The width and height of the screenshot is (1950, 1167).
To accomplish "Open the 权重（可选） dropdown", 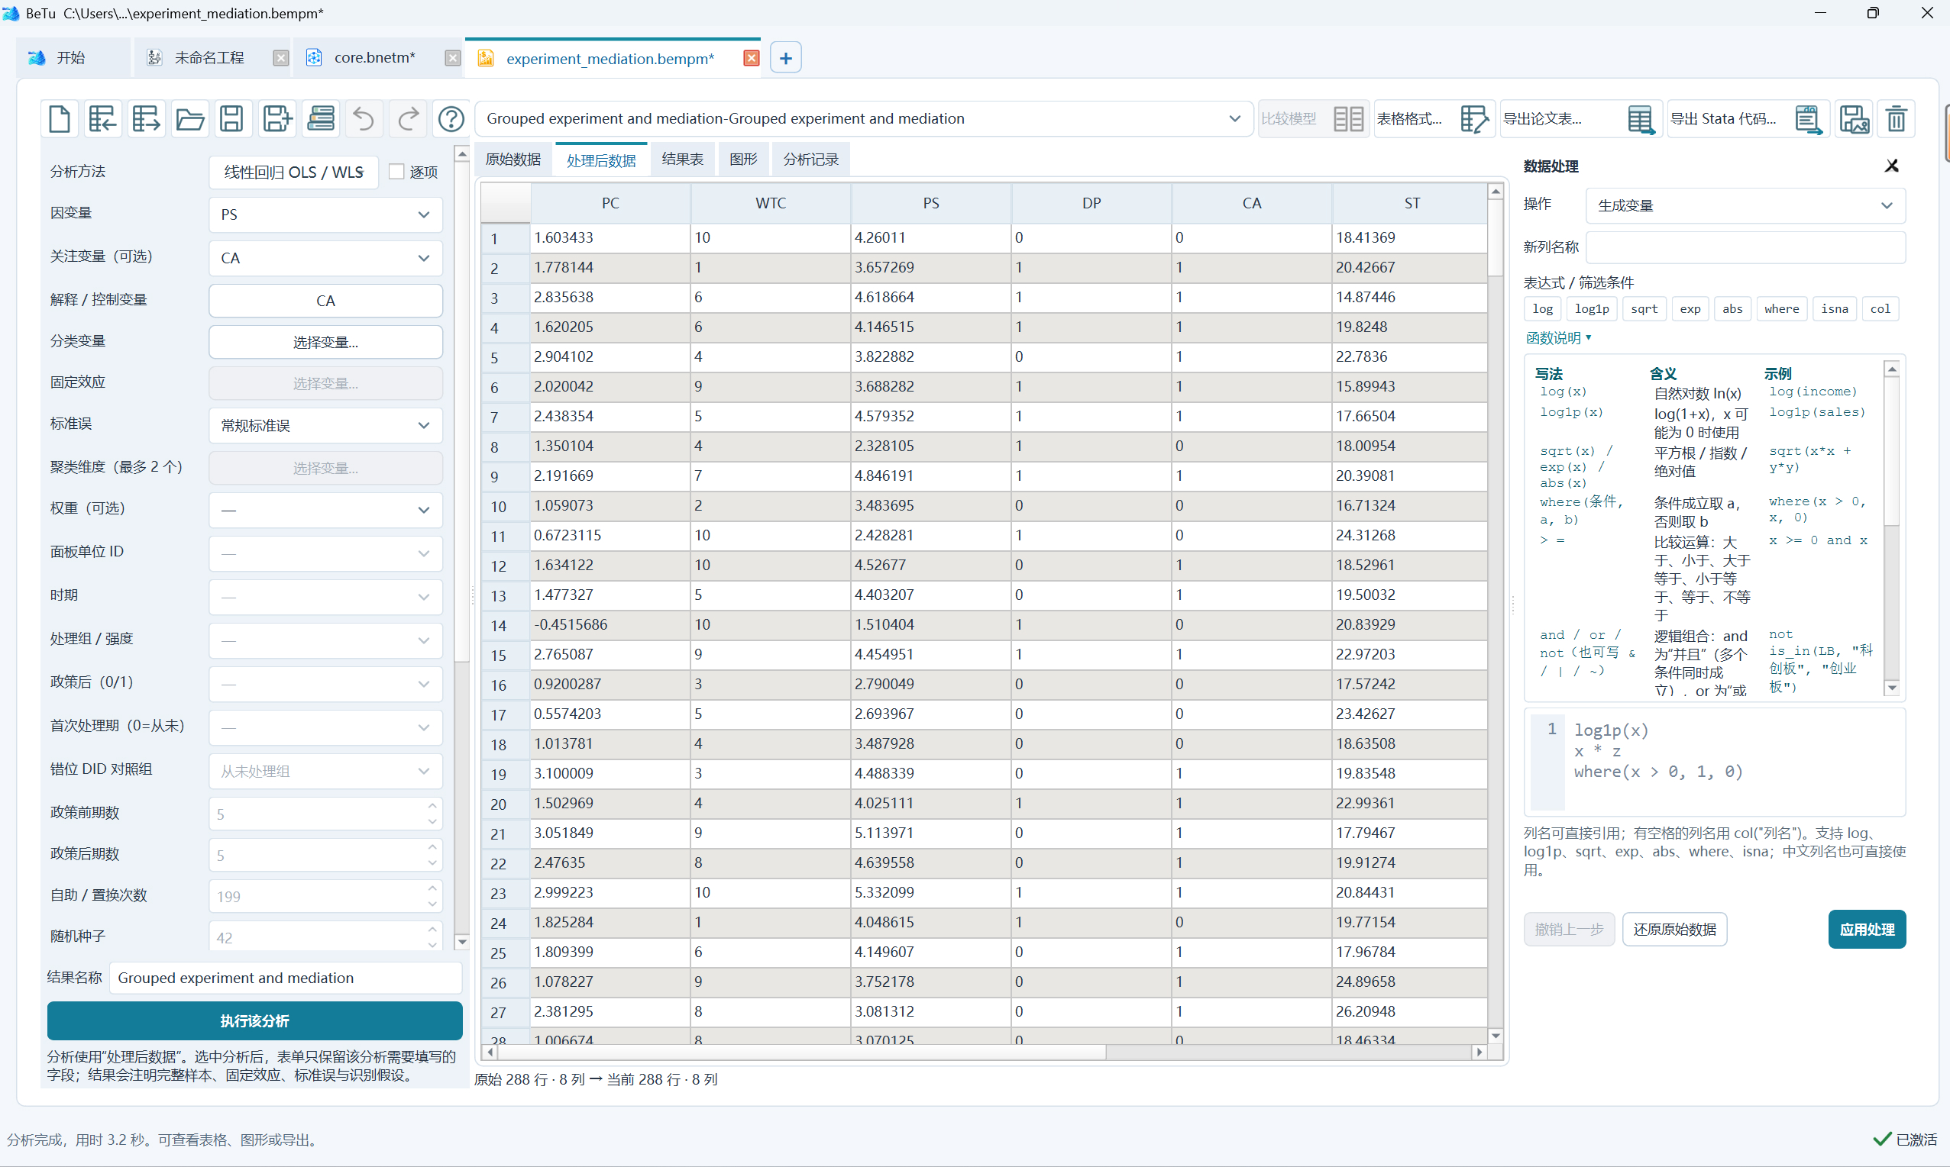I will [x=326, y=510].
